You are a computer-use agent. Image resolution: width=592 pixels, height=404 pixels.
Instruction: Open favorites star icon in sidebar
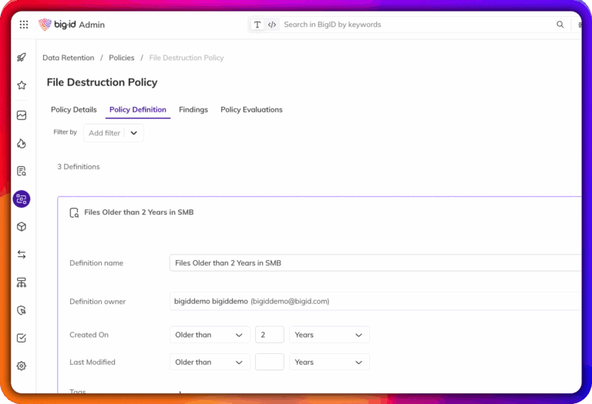pos(22,85)
